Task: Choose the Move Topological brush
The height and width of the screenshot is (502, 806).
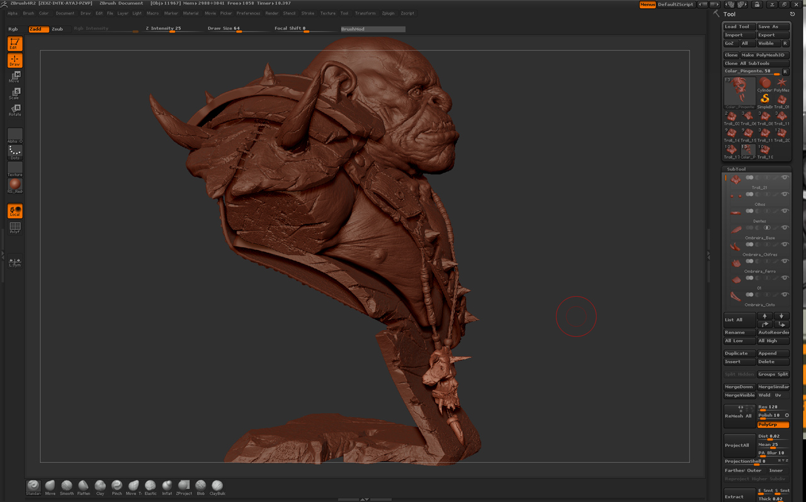Action: point(133,487)
